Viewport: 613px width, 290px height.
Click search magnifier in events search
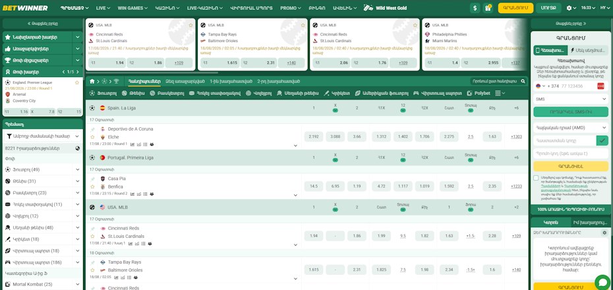(x=523, y=81)
